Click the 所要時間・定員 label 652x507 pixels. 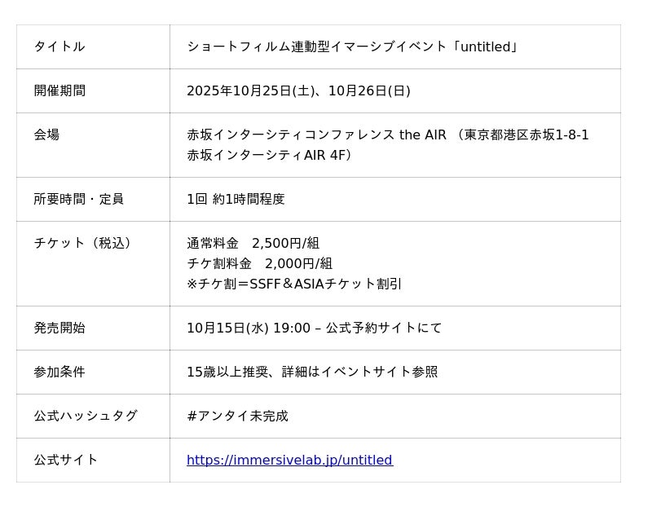pos(78,199)
